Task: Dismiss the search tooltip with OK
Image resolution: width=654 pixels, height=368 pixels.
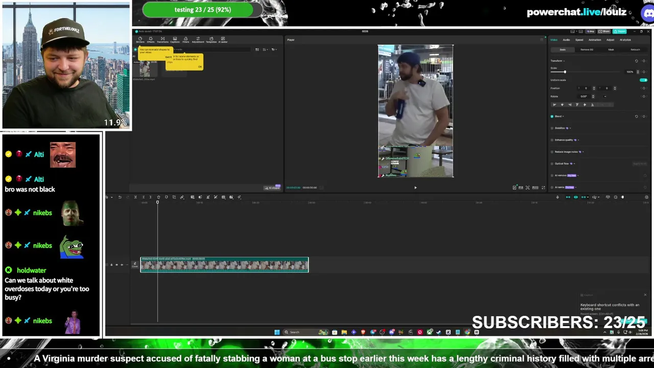Action: [200, 66]
